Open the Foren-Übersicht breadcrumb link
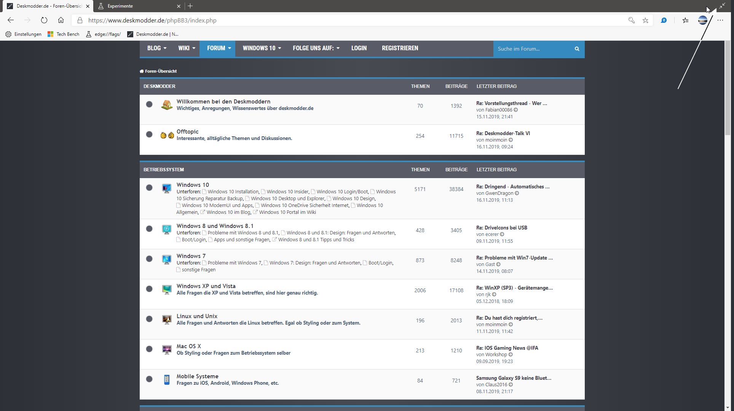 click(x=161, y=71)
